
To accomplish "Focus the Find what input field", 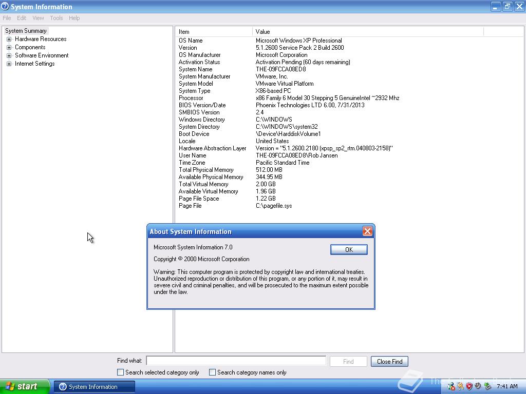I will pos(236,361).
